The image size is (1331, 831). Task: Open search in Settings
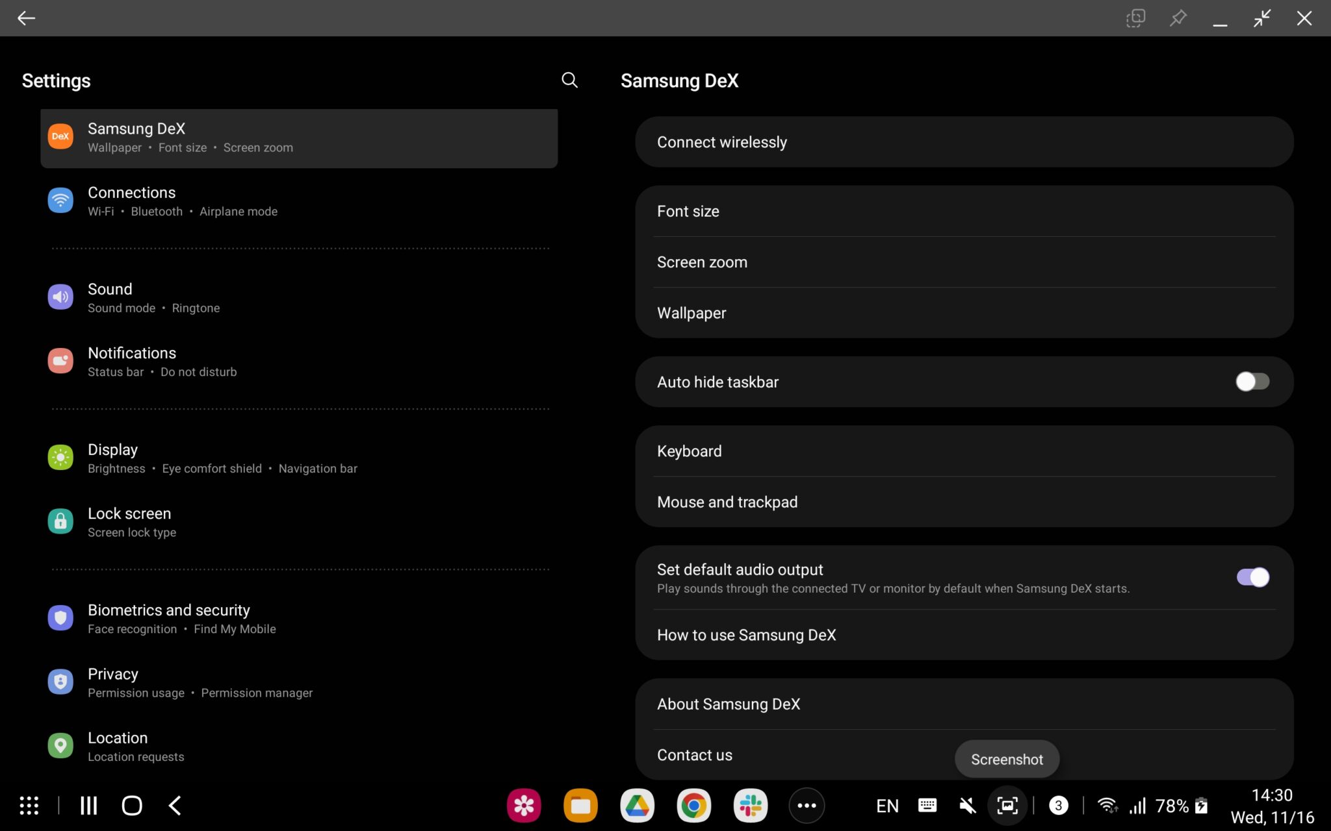coord(569,80)
